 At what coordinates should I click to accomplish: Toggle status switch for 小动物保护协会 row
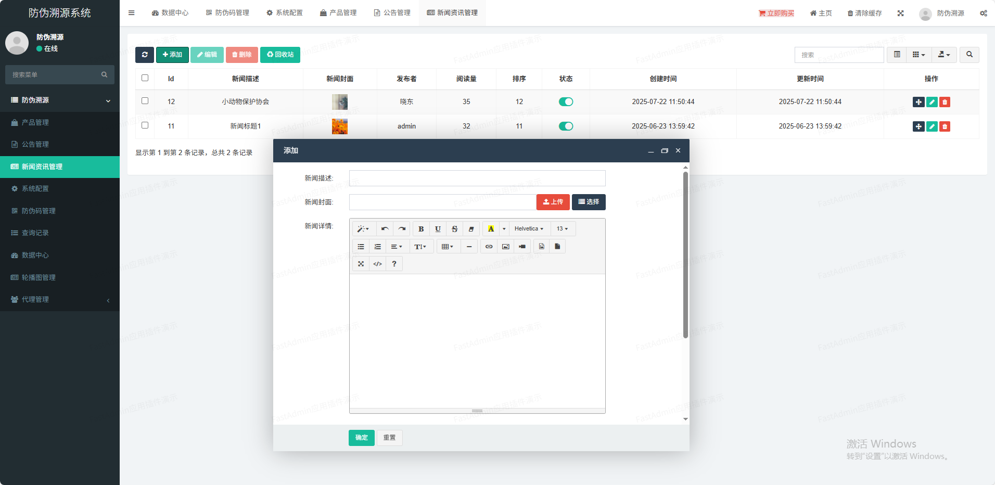(566, 102)
